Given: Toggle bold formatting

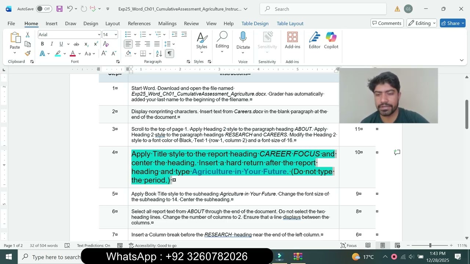Looking at the screenshot, I should [42, 44].
